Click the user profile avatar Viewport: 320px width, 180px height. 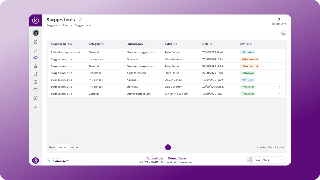click(x=36, y=32)
